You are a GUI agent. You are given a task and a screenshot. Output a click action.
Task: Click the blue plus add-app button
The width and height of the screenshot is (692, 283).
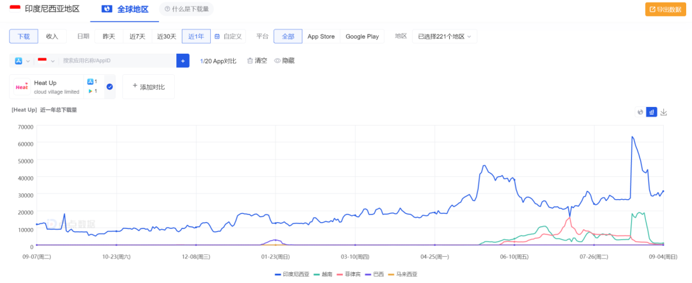183,61
